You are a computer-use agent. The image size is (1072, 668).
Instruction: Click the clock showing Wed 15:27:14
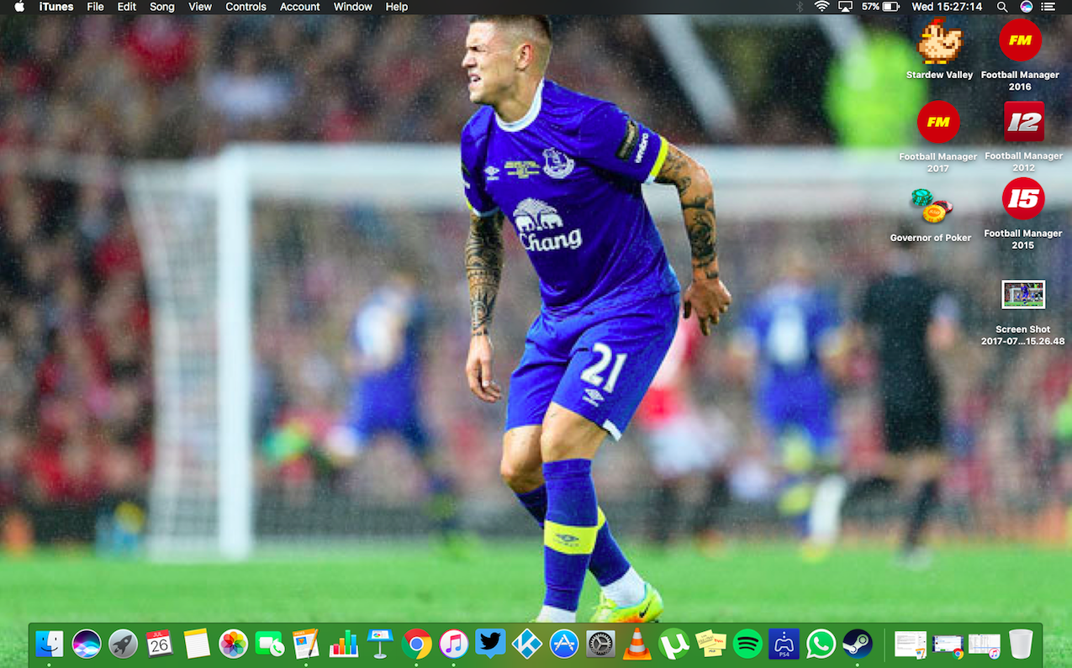click(x=948, y=7)
